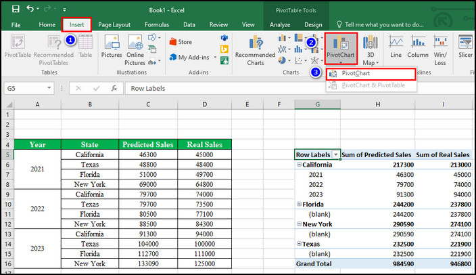476x275 pixels.
Task: Choose PivotChart & PivotTable menu entry
Action: pos(371,85)
